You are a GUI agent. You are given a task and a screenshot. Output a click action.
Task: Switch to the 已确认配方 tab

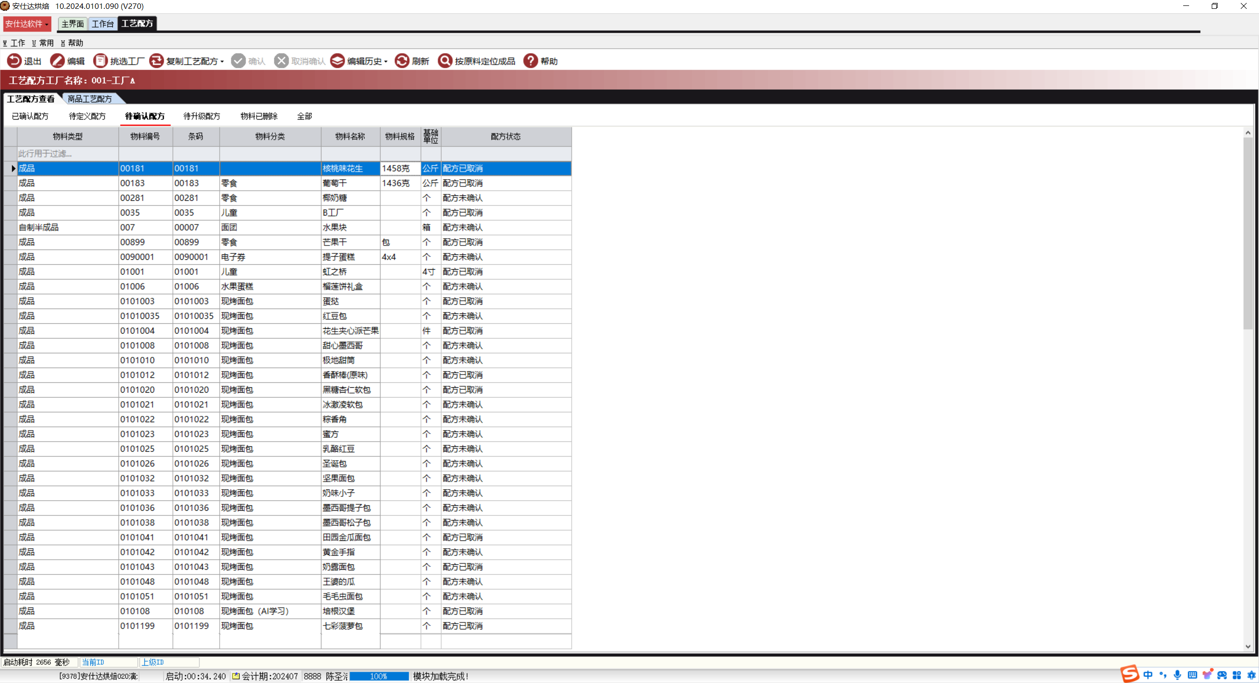(x=30, y=116)
